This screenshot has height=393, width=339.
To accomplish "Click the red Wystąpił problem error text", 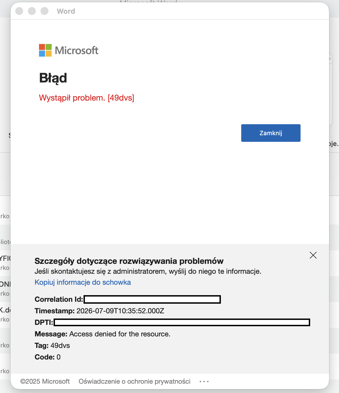I will (x=87, y=98).
